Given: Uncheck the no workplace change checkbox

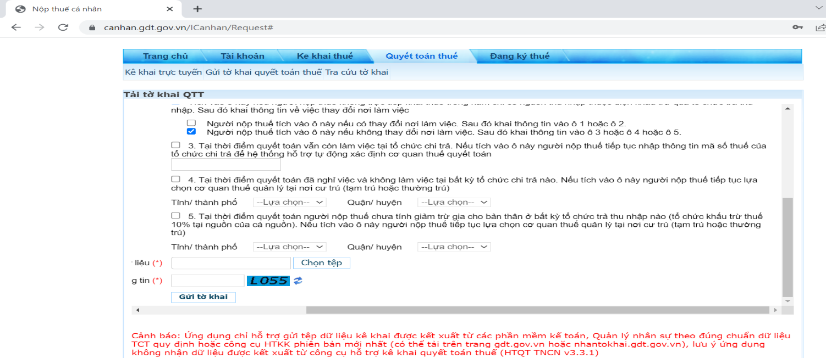Looking at the screenshot, I should point(191,132).
